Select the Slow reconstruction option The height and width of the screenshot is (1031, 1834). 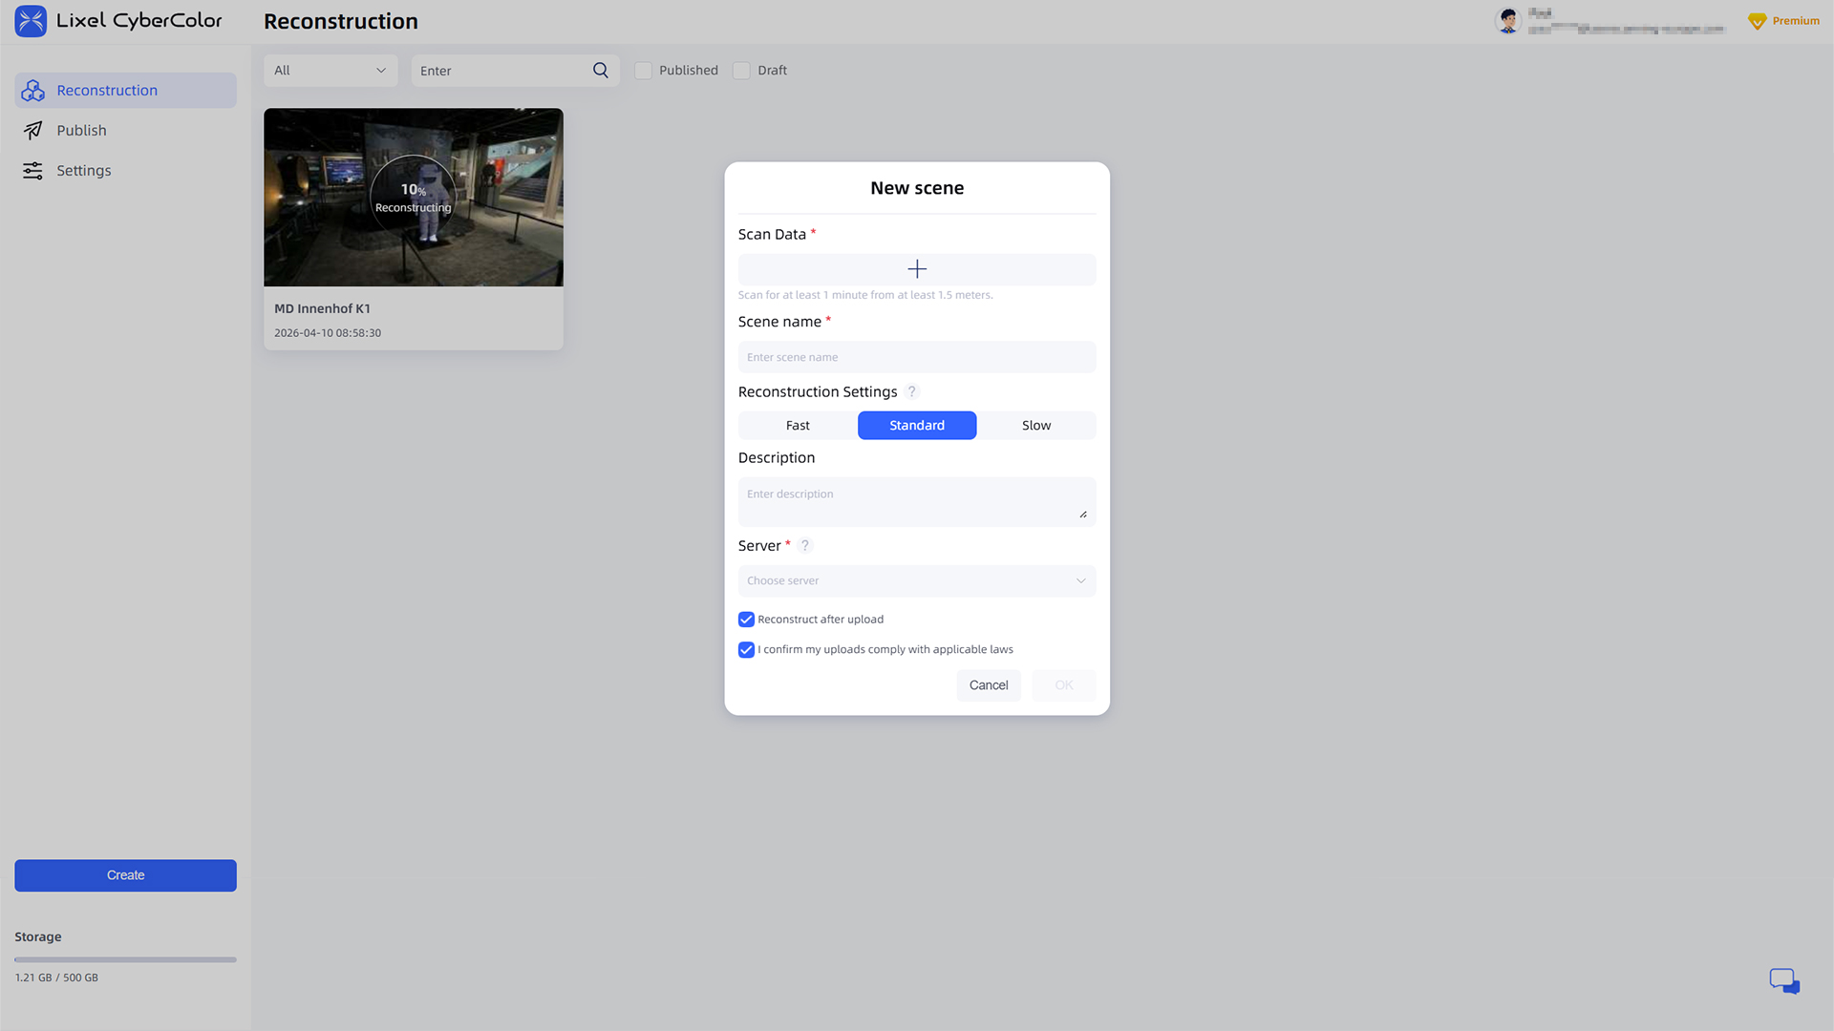click(x=1035, y=426)
